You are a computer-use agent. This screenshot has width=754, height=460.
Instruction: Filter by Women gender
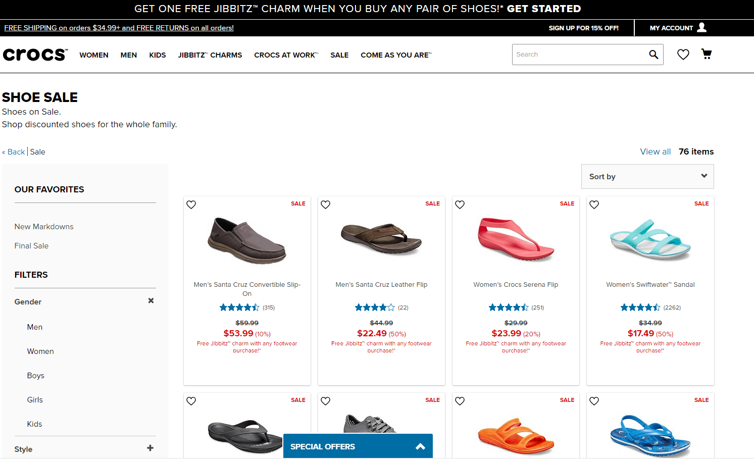click(40, 351)
